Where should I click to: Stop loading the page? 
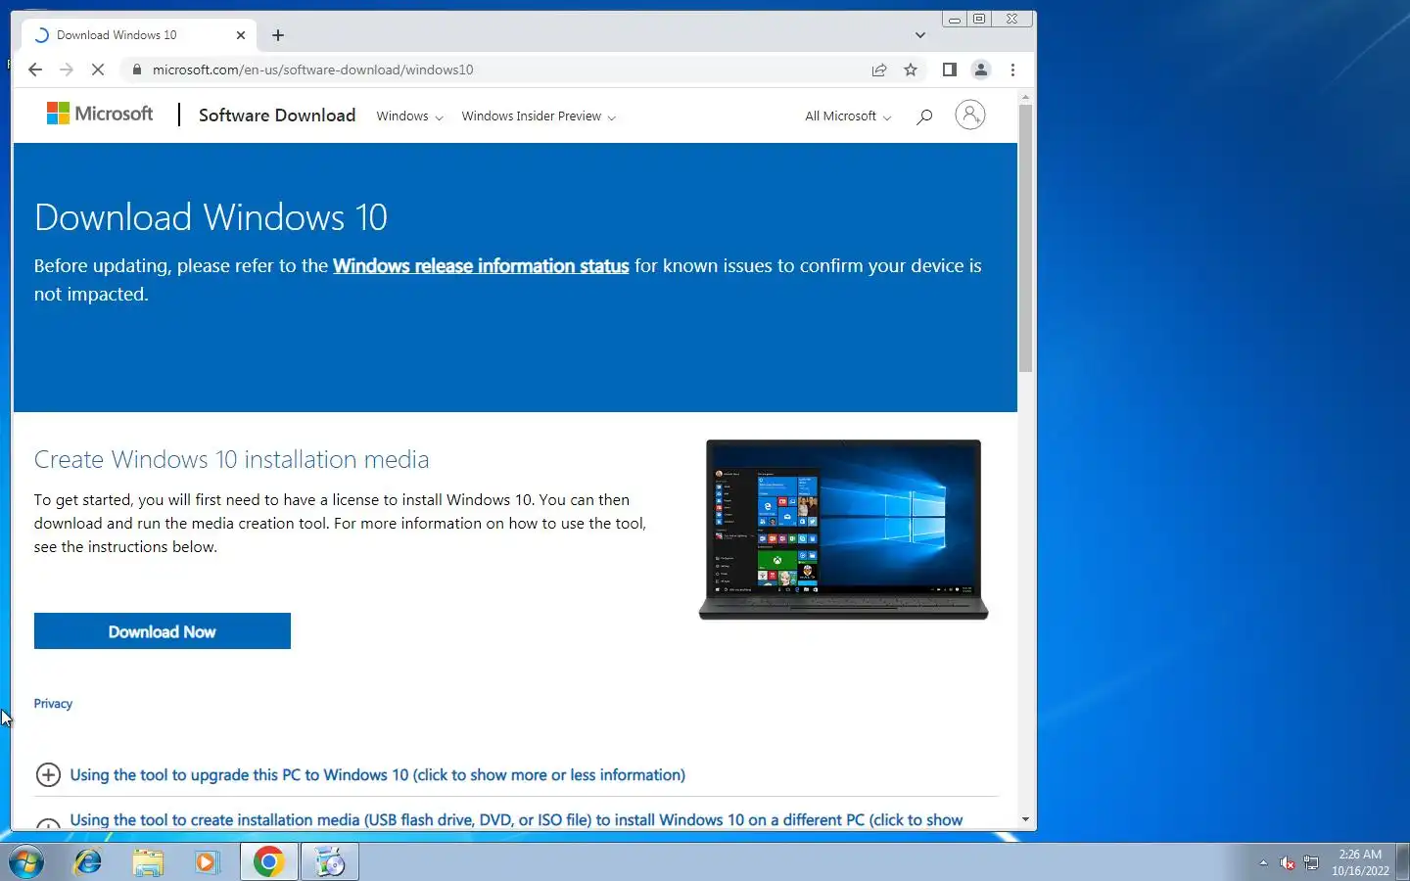[x=98, y=70]
